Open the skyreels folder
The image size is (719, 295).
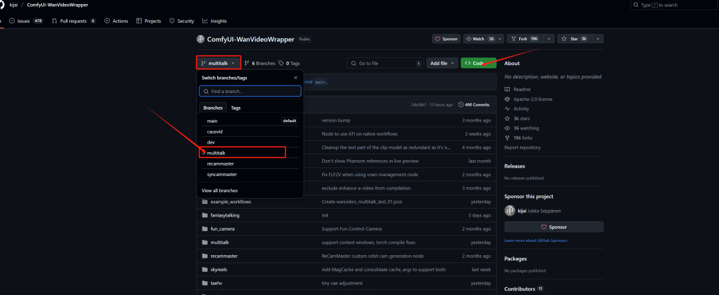click(x=219, y=269)
